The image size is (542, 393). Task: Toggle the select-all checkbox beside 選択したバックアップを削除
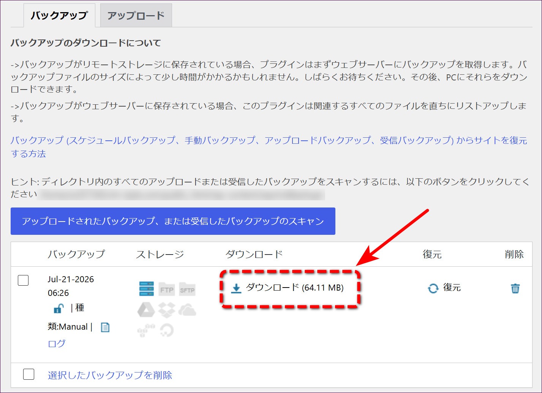(28, 374)
